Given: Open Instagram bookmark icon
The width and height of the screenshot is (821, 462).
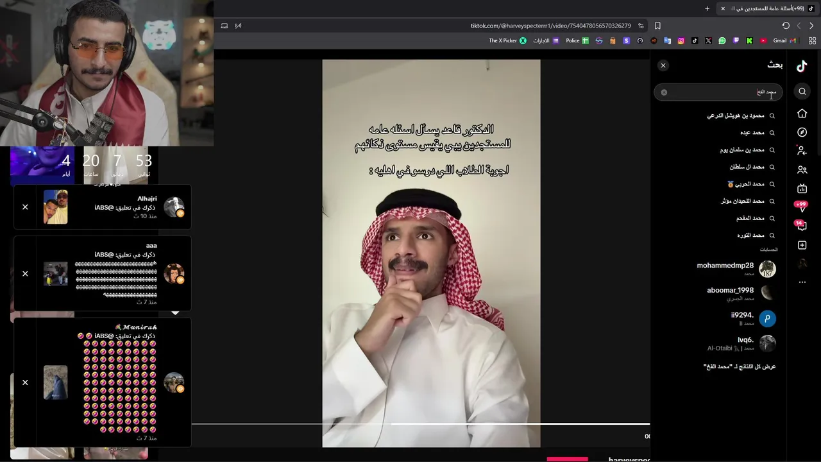Looking at the screenshot, I should click(x=681, y=40).
